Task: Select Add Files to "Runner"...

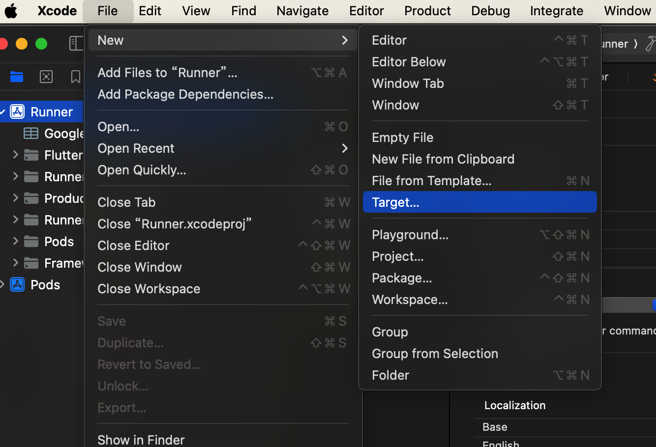Action: point(223,72)
